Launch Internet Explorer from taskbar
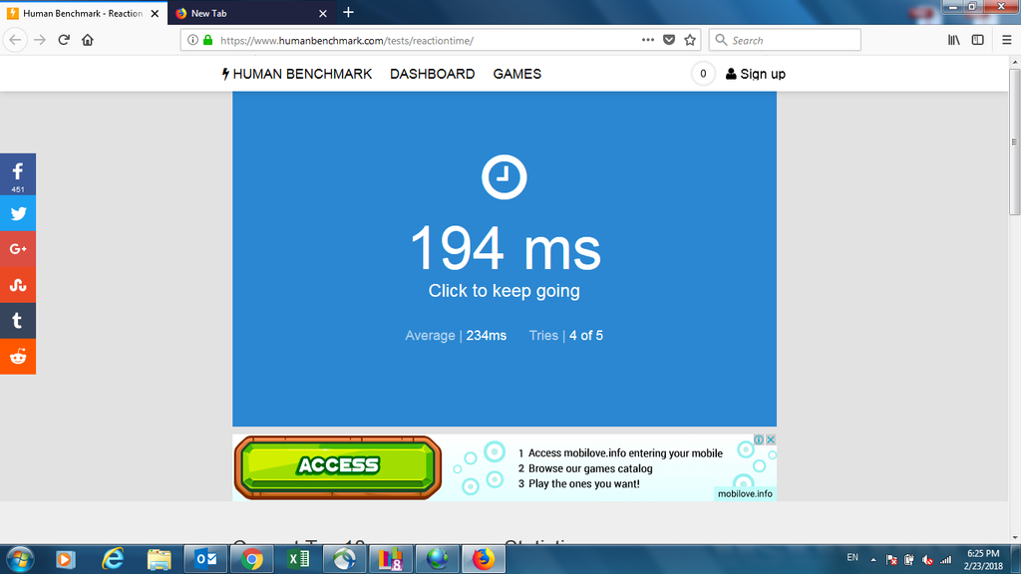Viewport: 1021px width, 574px height. click(x=113, y=559)
